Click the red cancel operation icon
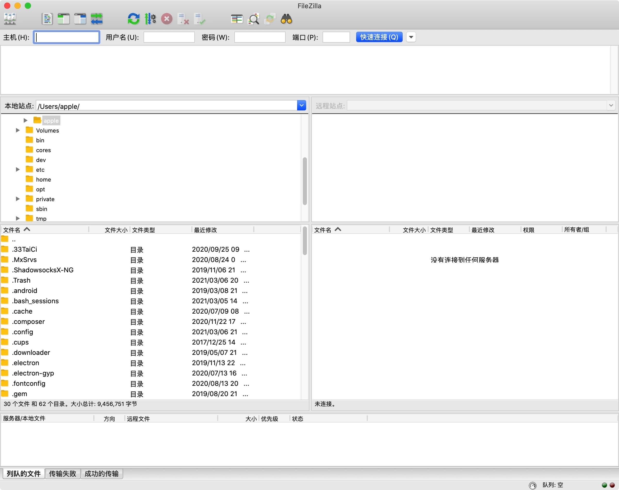The image size is (619, 490). (x=167, y=19)
